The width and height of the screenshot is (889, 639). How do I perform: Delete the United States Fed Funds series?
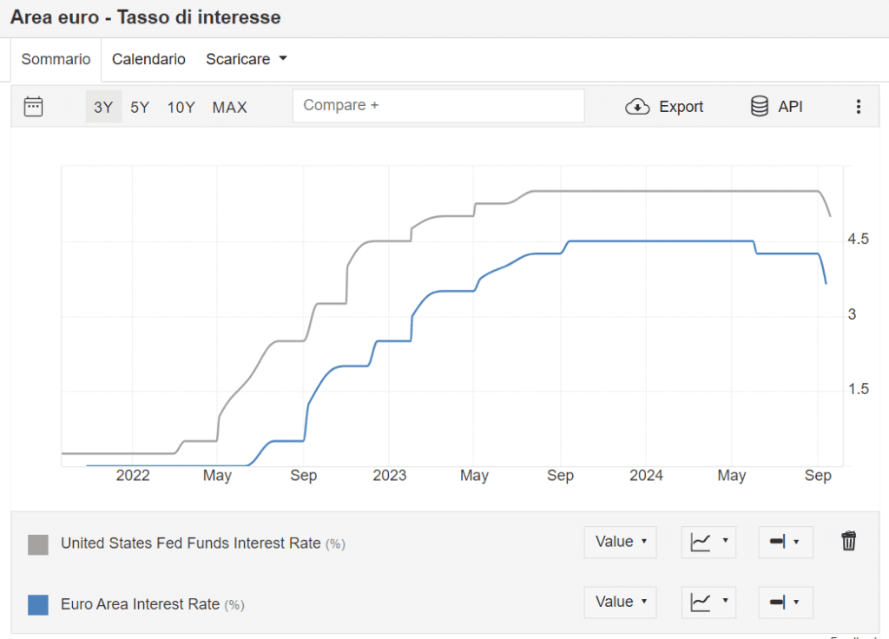848,542
